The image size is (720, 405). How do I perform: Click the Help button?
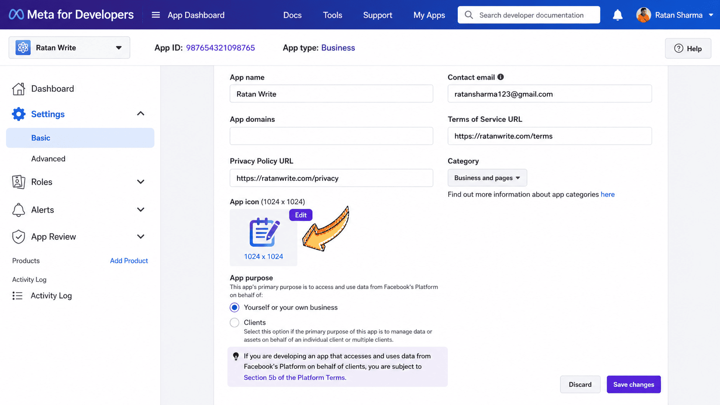tap(688, 48)
